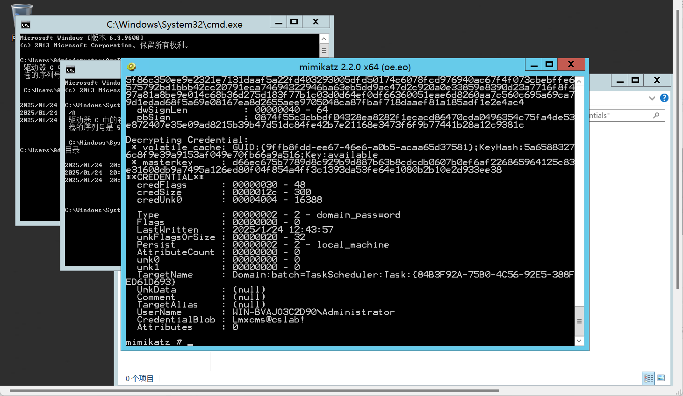Click the 'domain_password' type text
This screenshot has height=396, width=683.
(359, 215)
